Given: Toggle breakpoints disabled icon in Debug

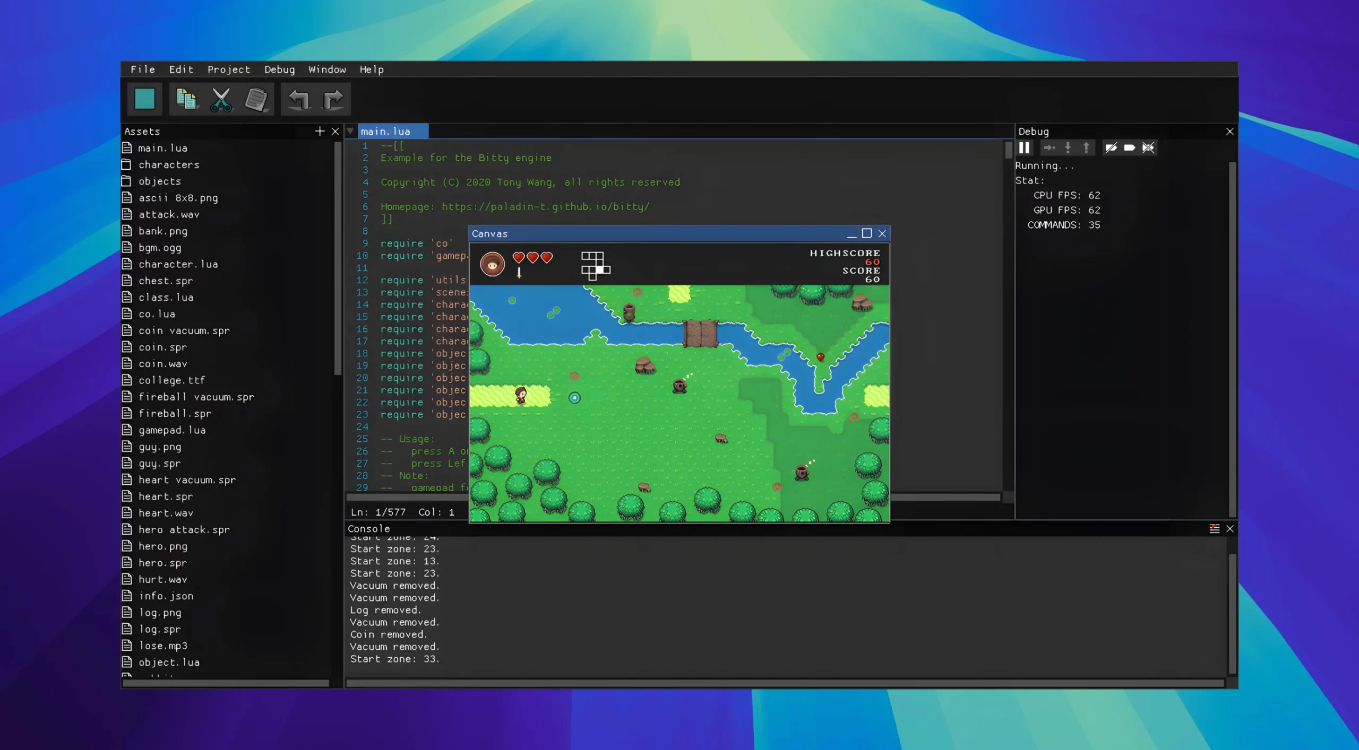Looking at the screenshot, I should (1111, 148).
